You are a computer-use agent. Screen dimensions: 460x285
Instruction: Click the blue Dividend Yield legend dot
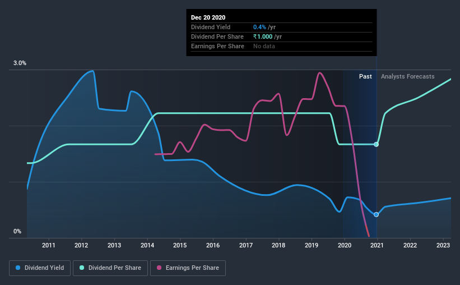(x=18, y=268)
